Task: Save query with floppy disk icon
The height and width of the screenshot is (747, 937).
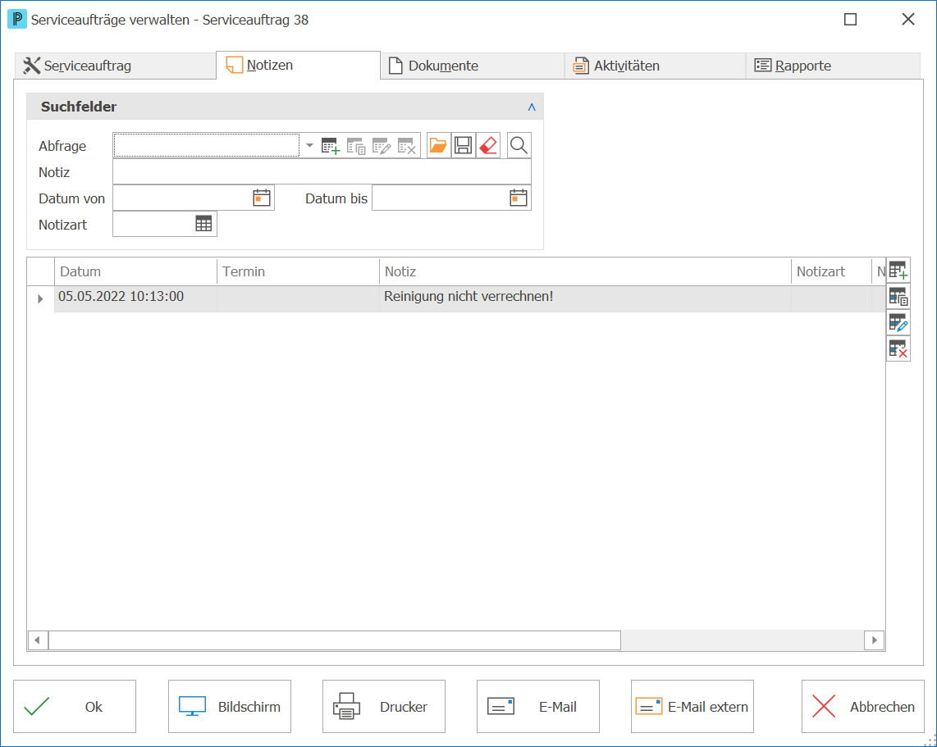Action: [x=463, y=145]
